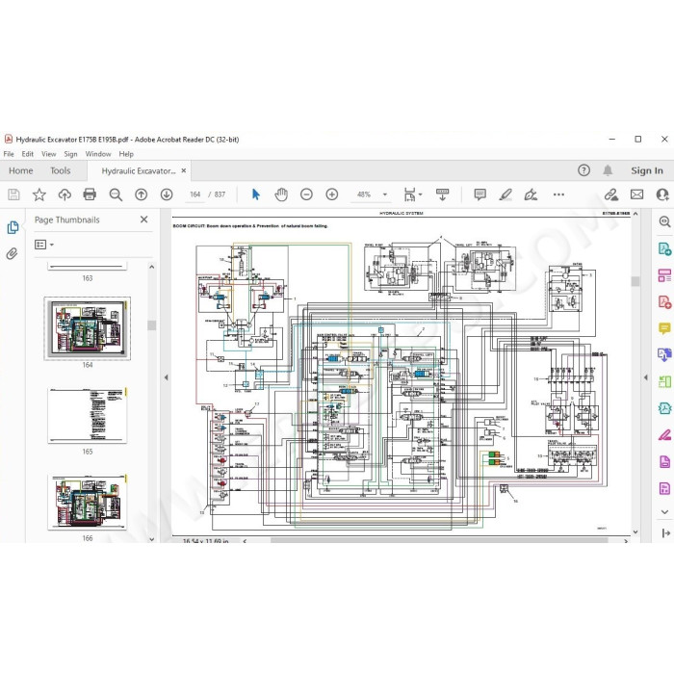The height and width of the screenshot is (674, 674).
Task: Add file to starred favorites
Action: (39, 194)
